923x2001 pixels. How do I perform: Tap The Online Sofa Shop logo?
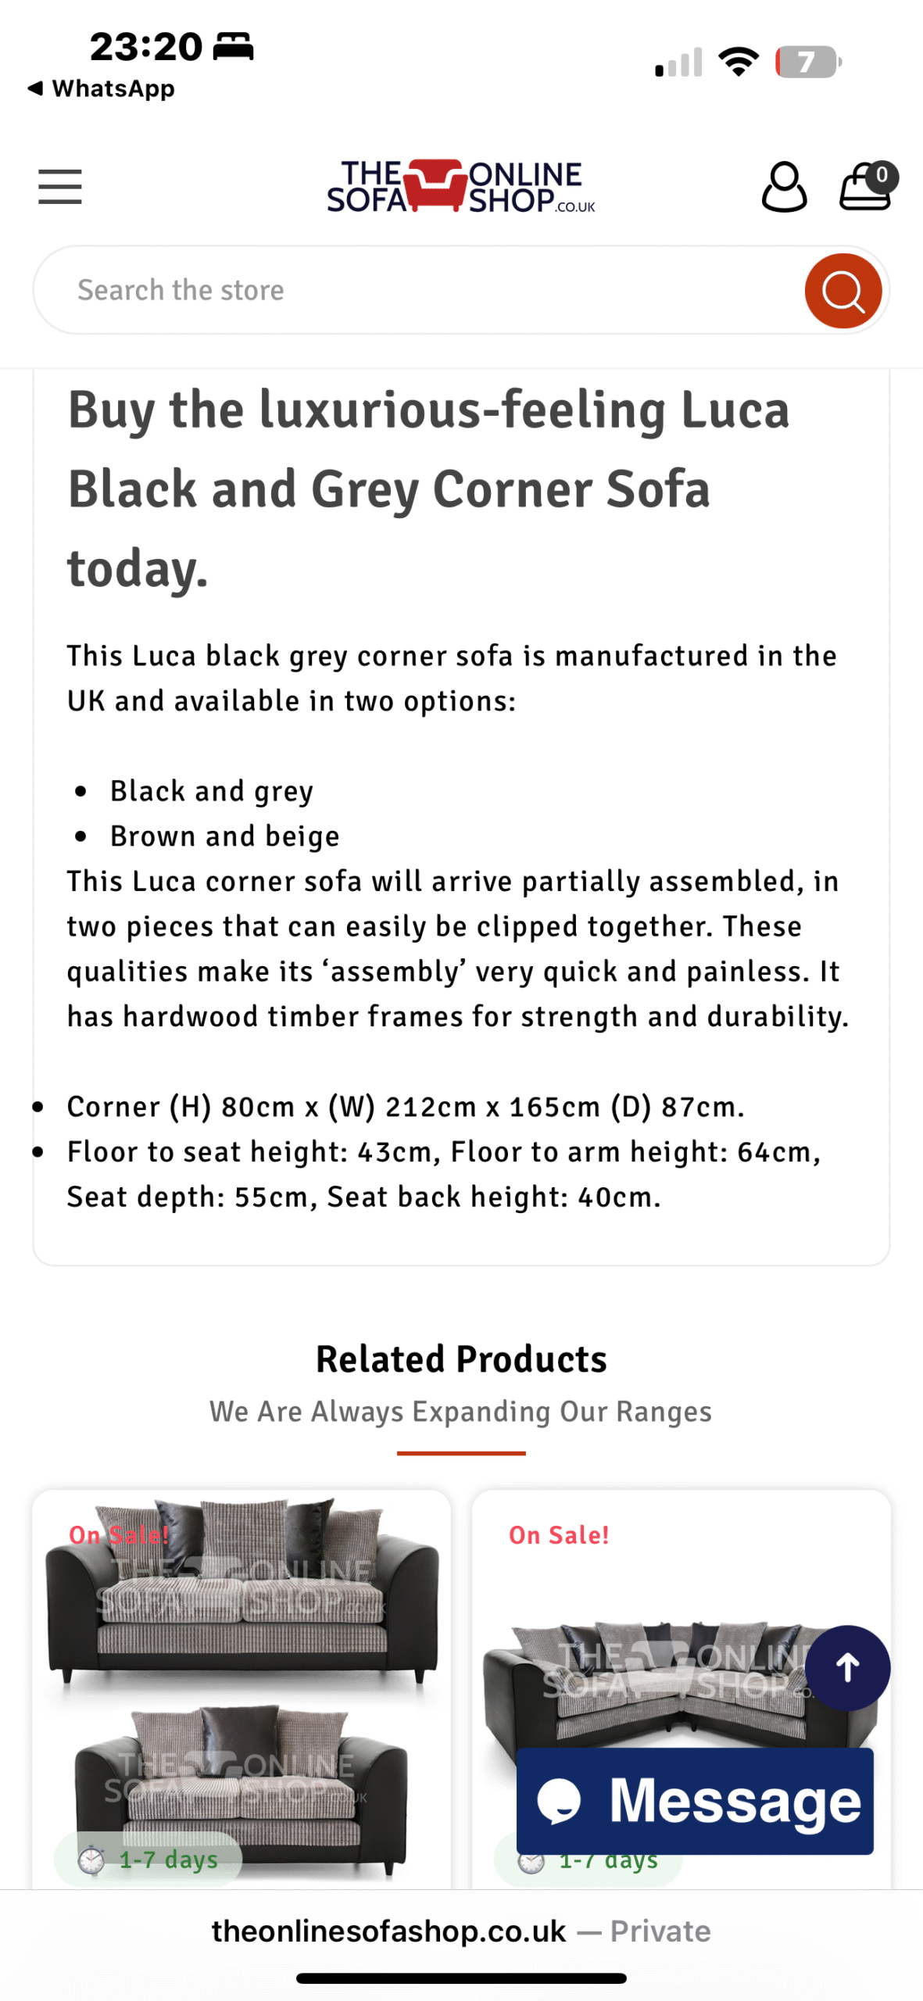coord(461,186)
